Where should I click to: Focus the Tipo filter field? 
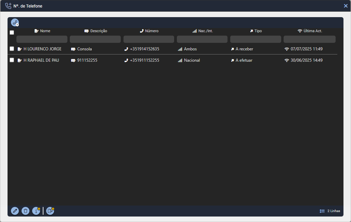point(256,39)
